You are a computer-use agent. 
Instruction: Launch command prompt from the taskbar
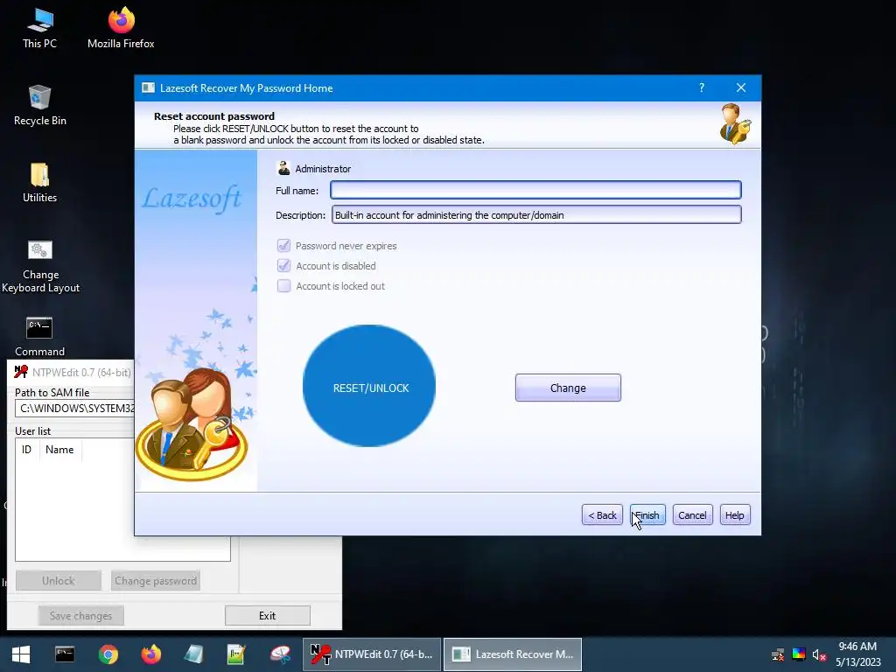(x=65, y=654)
